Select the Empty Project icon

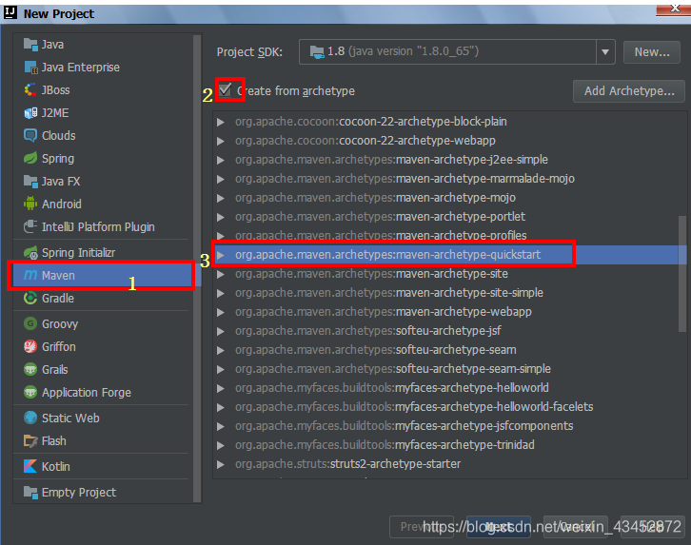tap(30, 492)
